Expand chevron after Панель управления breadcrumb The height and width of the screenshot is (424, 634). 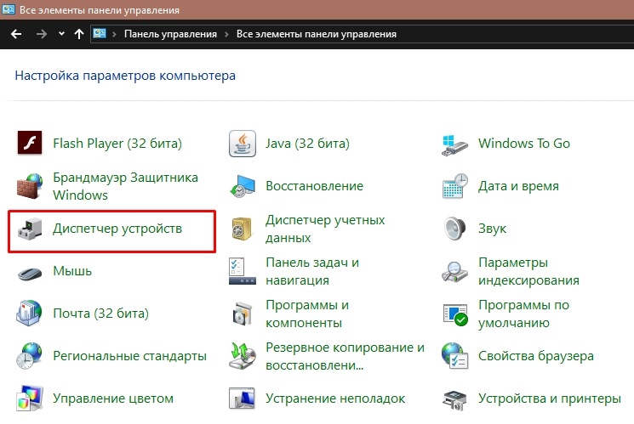pyautogui.click(x=226, y=34)
